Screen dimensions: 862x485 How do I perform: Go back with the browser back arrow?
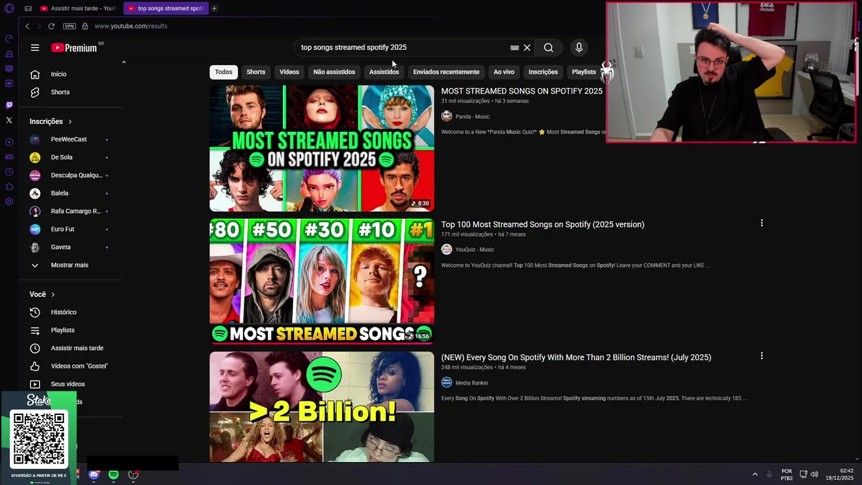coord(27,26)
